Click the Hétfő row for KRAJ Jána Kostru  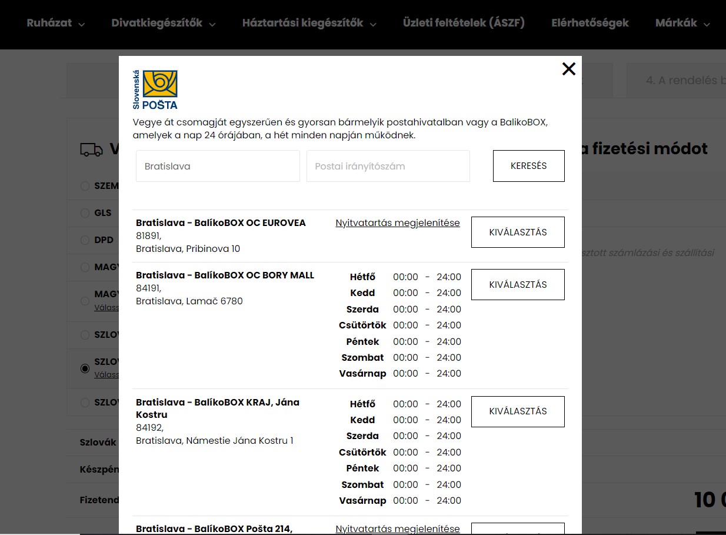400,404
